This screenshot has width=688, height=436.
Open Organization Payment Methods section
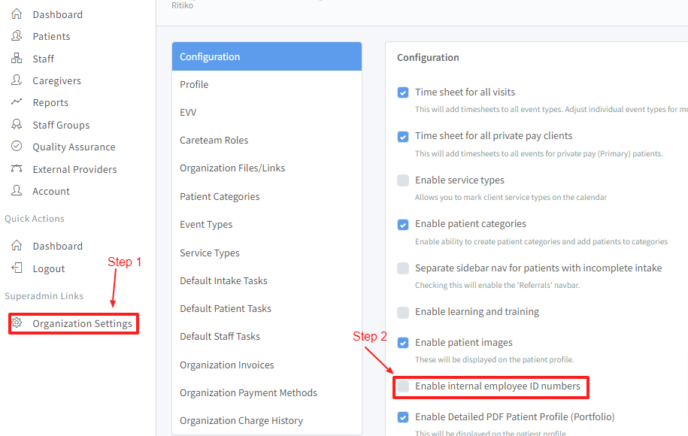248,392
